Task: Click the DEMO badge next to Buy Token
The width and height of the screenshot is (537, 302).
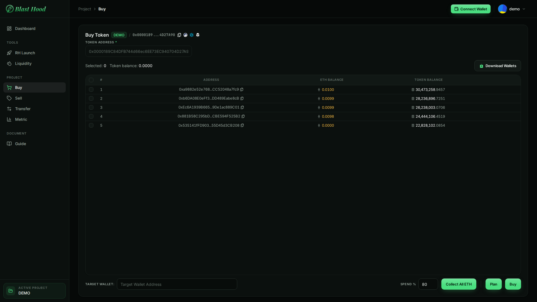Action: click(x=119, y=35)
